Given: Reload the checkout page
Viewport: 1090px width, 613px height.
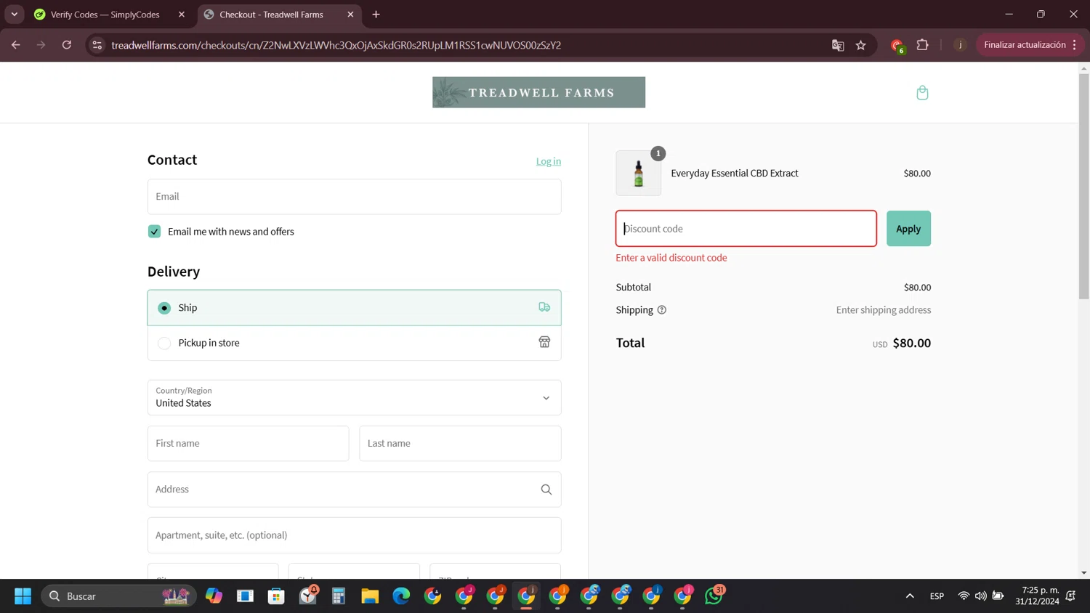Looking at the screenshot, I should [67, 45].
